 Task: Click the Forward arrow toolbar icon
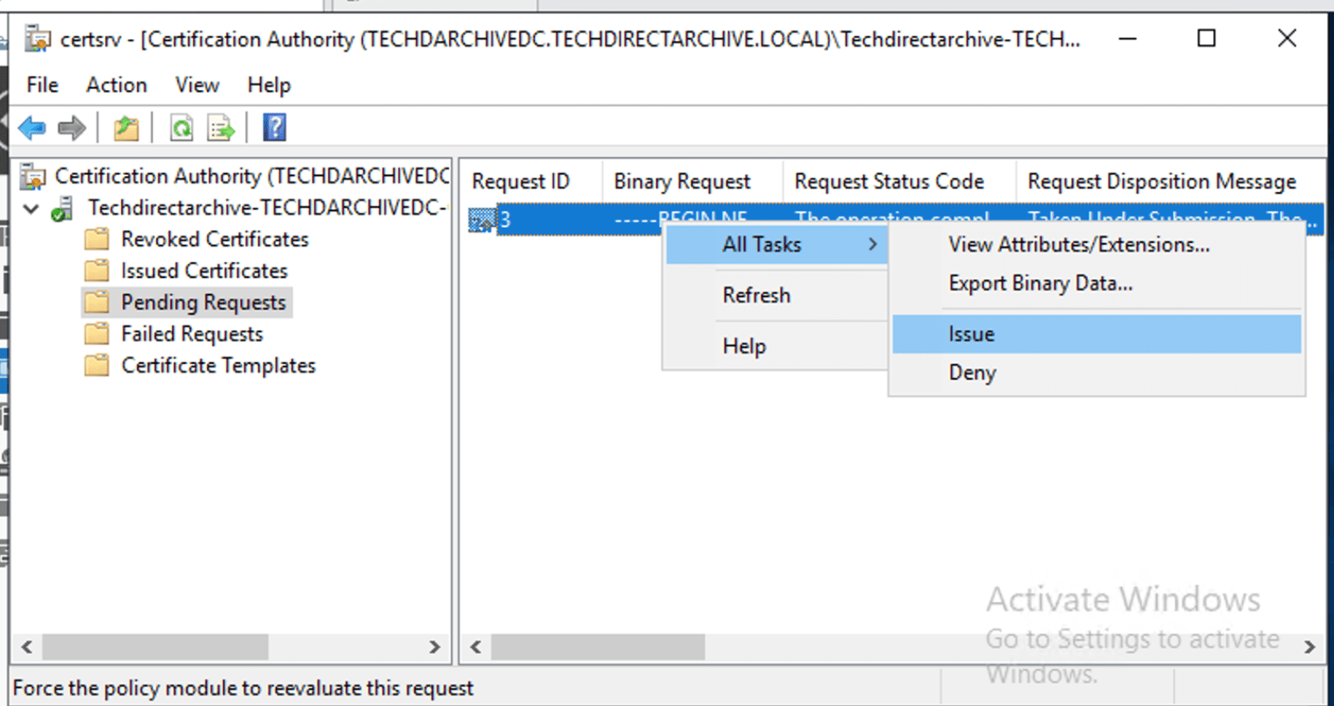click(x=72, y=129)
